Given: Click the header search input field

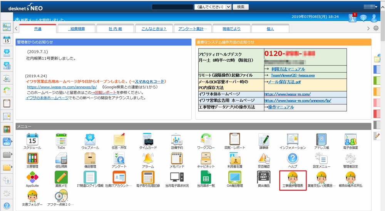Looking at the screenshot, I should click(172, 7).
